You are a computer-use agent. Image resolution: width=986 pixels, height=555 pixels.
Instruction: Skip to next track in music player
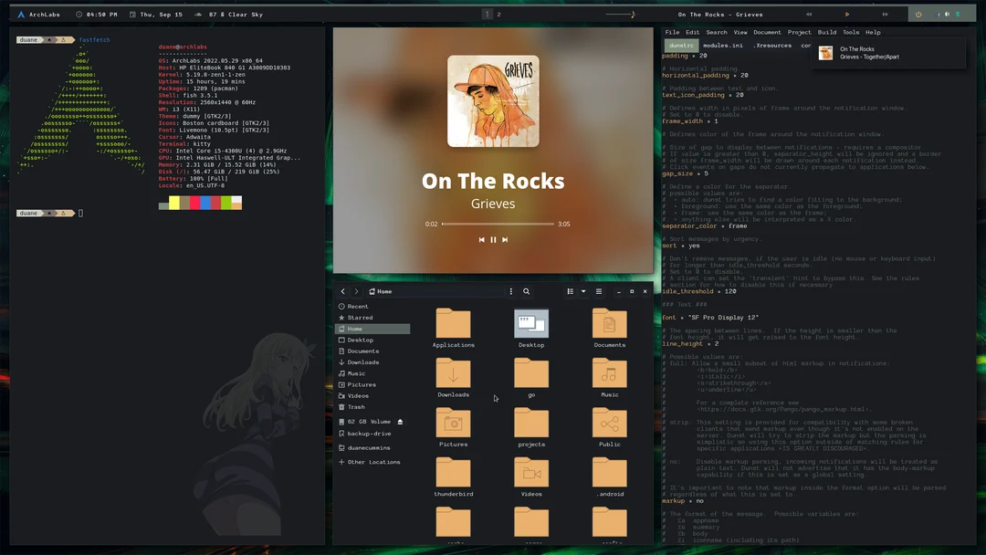(x=505, y=240)
